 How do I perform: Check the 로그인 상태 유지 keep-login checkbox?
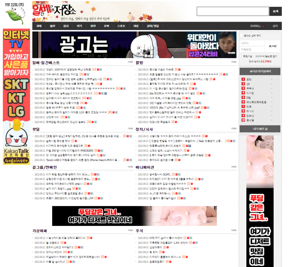coord(241,35)
